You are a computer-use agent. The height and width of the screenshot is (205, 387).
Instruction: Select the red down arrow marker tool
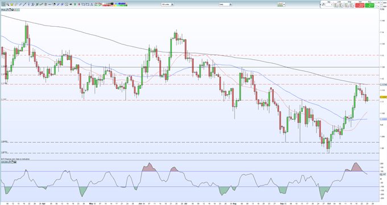79,4
